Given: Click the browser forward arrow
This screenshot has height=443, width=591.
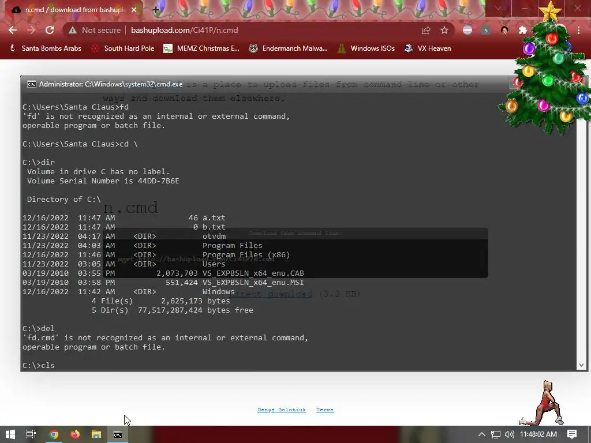Looking at the screenshot, I should [x=31, y=30].
